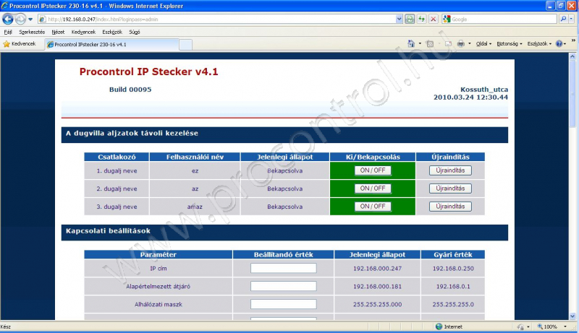Screen dimensions: 579x333
Task: Open the search provider options dropdown
Action: coord(571,19)
